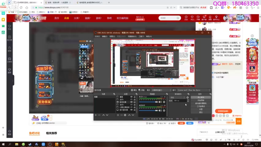Open Windows Start menu
261x147 pixels.
3,144
